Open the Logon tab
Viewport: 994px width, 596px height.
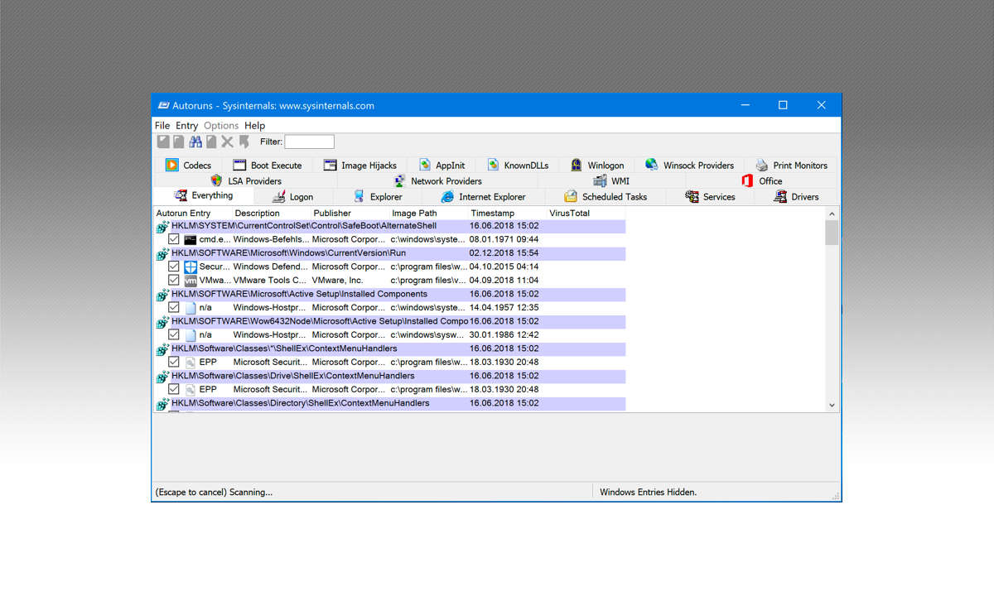point(293,197)
